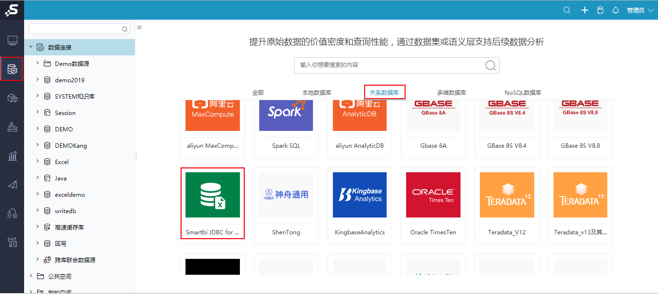Switch to the 多维数据库 tab
Screen dimensions: 658x294
coord(451,92)
